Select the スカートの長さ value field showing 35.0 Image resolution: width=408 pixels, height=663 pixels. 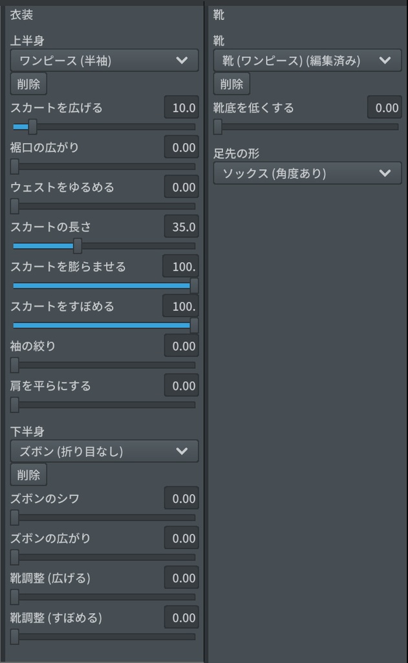click(181, 226)
